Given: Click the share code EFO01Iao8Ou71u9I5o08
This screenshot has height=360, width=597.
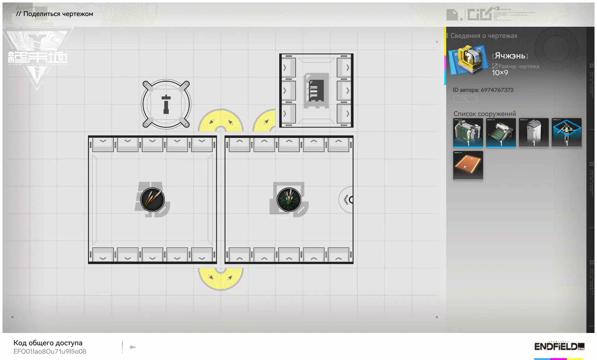Looking at the screenshot, I should click(x=50, y=351).
